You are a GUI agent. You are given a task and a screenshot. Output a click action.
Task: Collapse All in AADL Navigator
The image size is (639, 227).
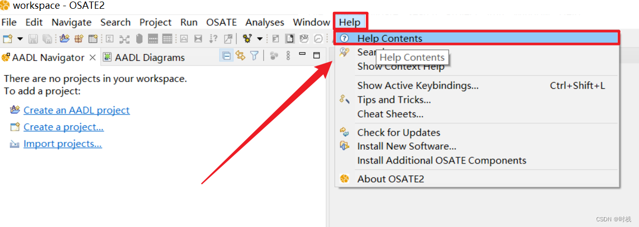point(226,56)
